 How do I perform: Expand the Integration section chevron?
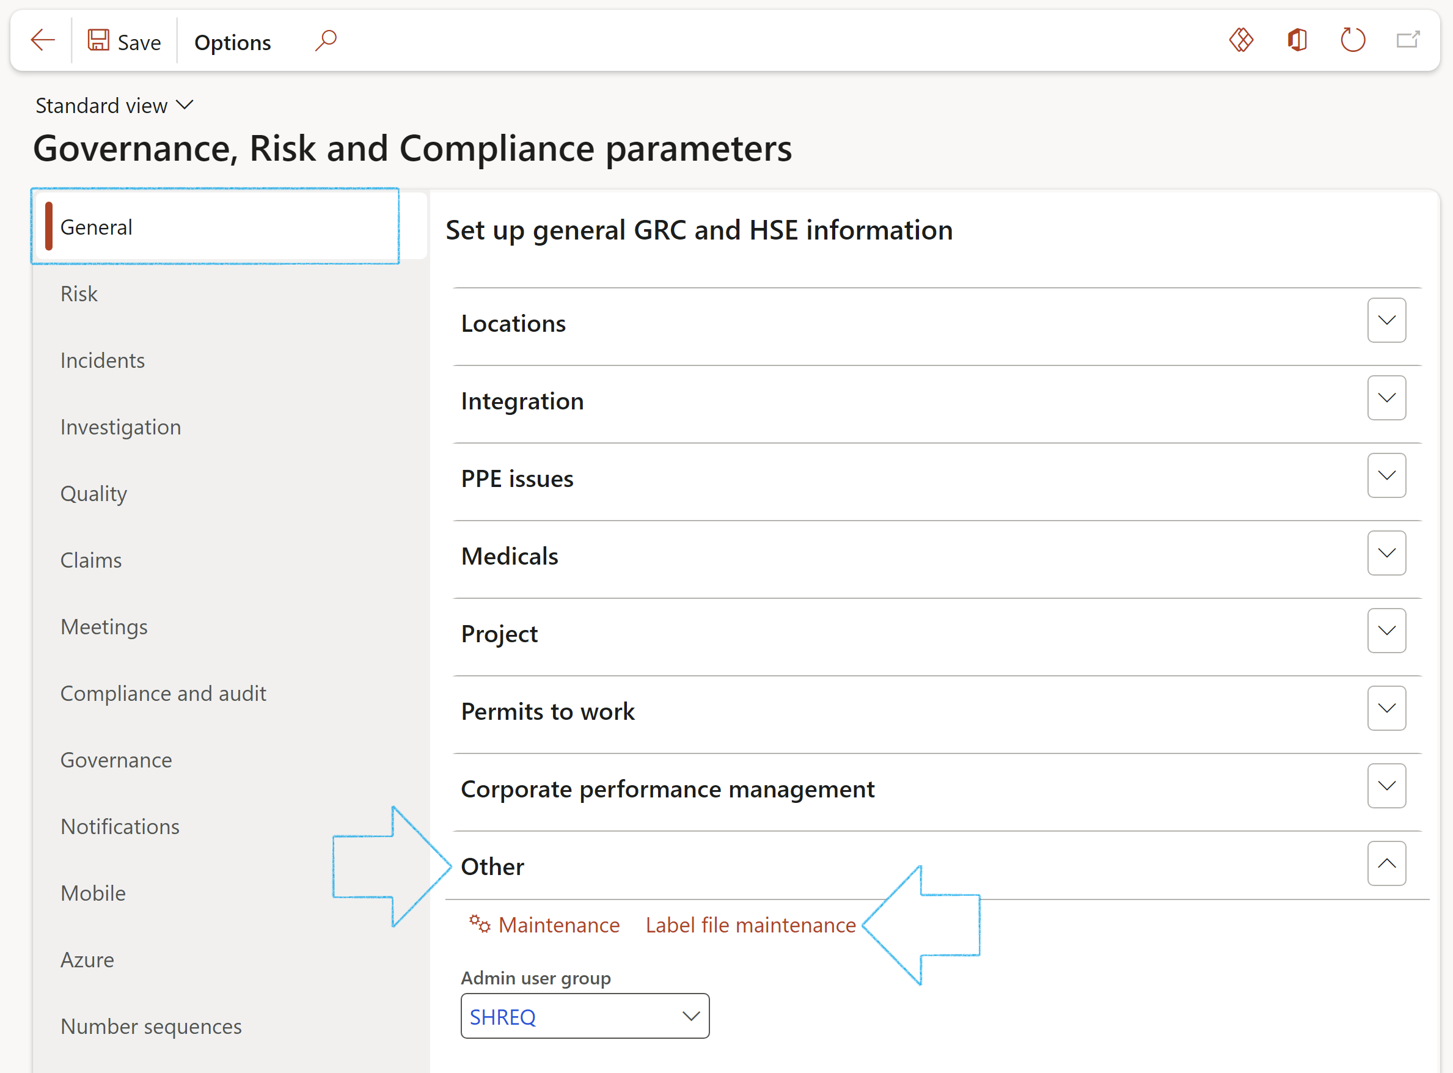[1386, 398]
